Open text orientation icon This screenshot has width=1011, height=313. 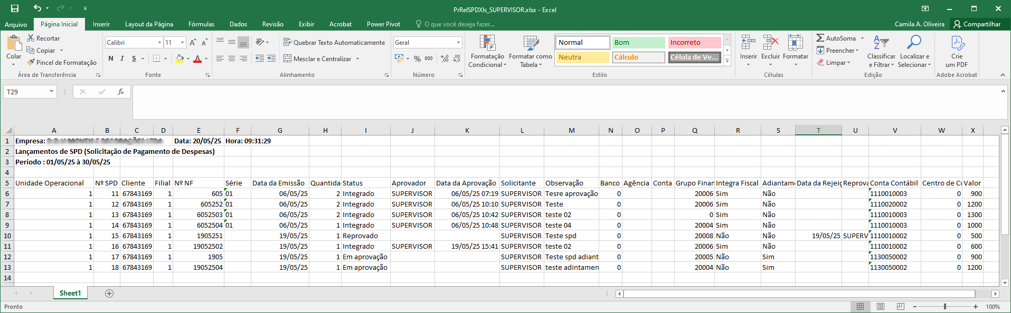click(261, 43)
